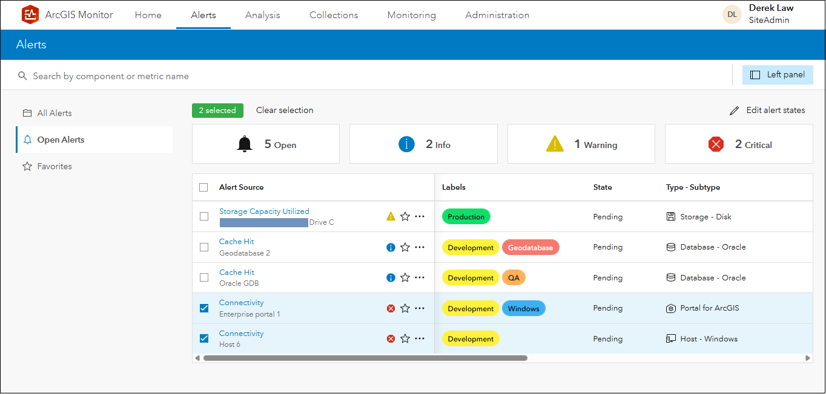Switch to the Analysis tab
Image resolution: width=826 pixels, height=394 pixels.
(x=263, y=15)
